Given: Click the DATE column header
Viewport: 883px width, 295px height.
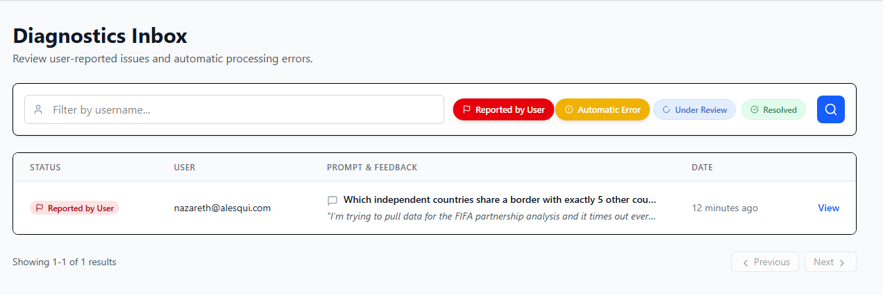Looking at the screenshot, I should [x=702, y=168].
